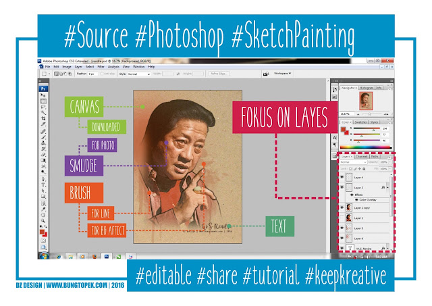Screen dimensions: 432x306
Task: Switch to the Swatches tab
Action: click(360, 122)
